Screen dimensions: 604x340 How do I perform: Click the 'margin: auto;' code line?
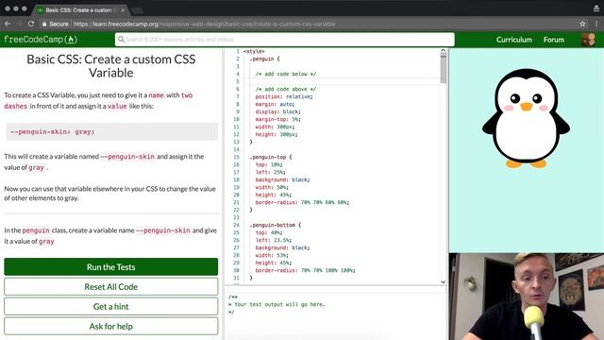275,104
